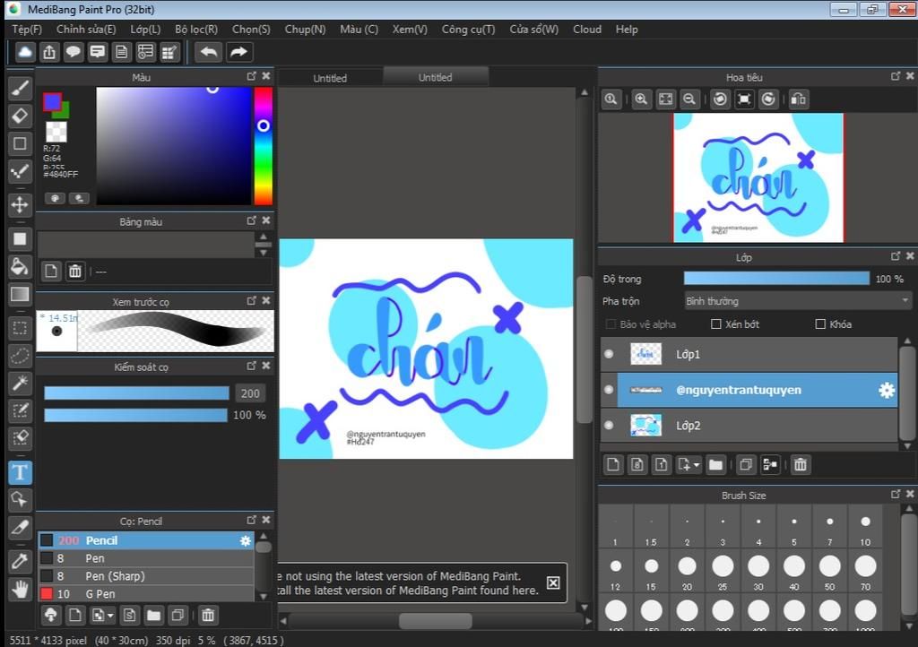Click the Undo arrow in toolbar

coord(208,52)
